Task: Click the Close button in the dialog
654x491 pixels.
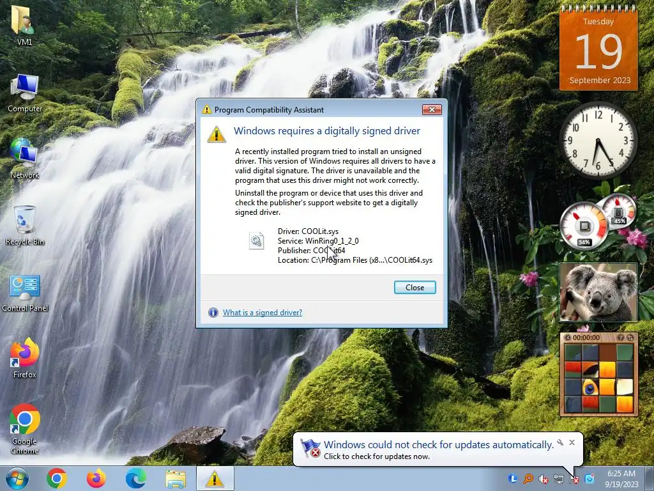Action: point(414,287)
